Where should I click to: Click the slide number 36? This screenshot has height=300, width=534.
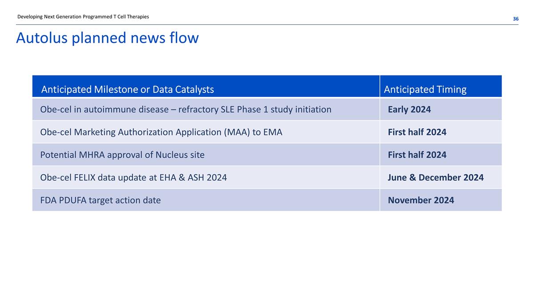pos(516,19)
